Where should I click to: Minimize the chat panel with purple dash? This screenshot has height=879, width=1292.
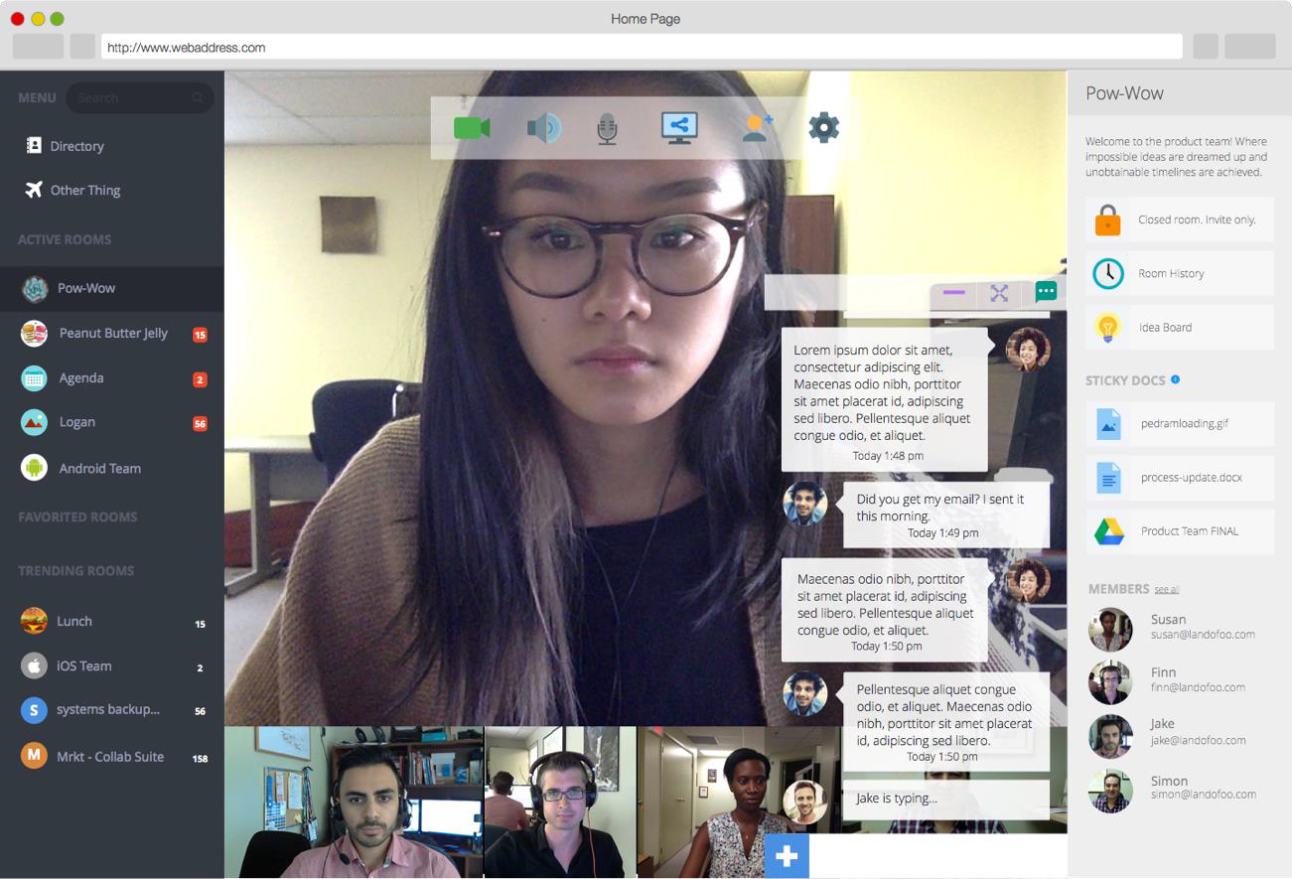(x=953, y=293)
